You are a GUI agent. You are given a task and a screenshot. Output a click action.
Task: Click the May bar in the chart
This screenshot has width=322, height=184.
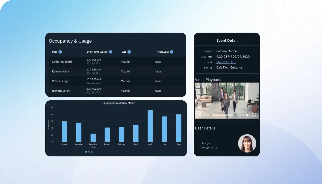[x=164, y=129]
